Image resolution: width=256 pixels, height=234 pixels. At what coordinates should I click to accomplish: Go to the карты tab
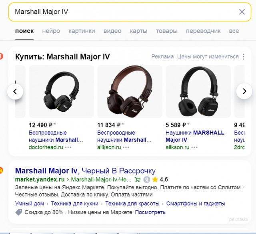point(139,31)
